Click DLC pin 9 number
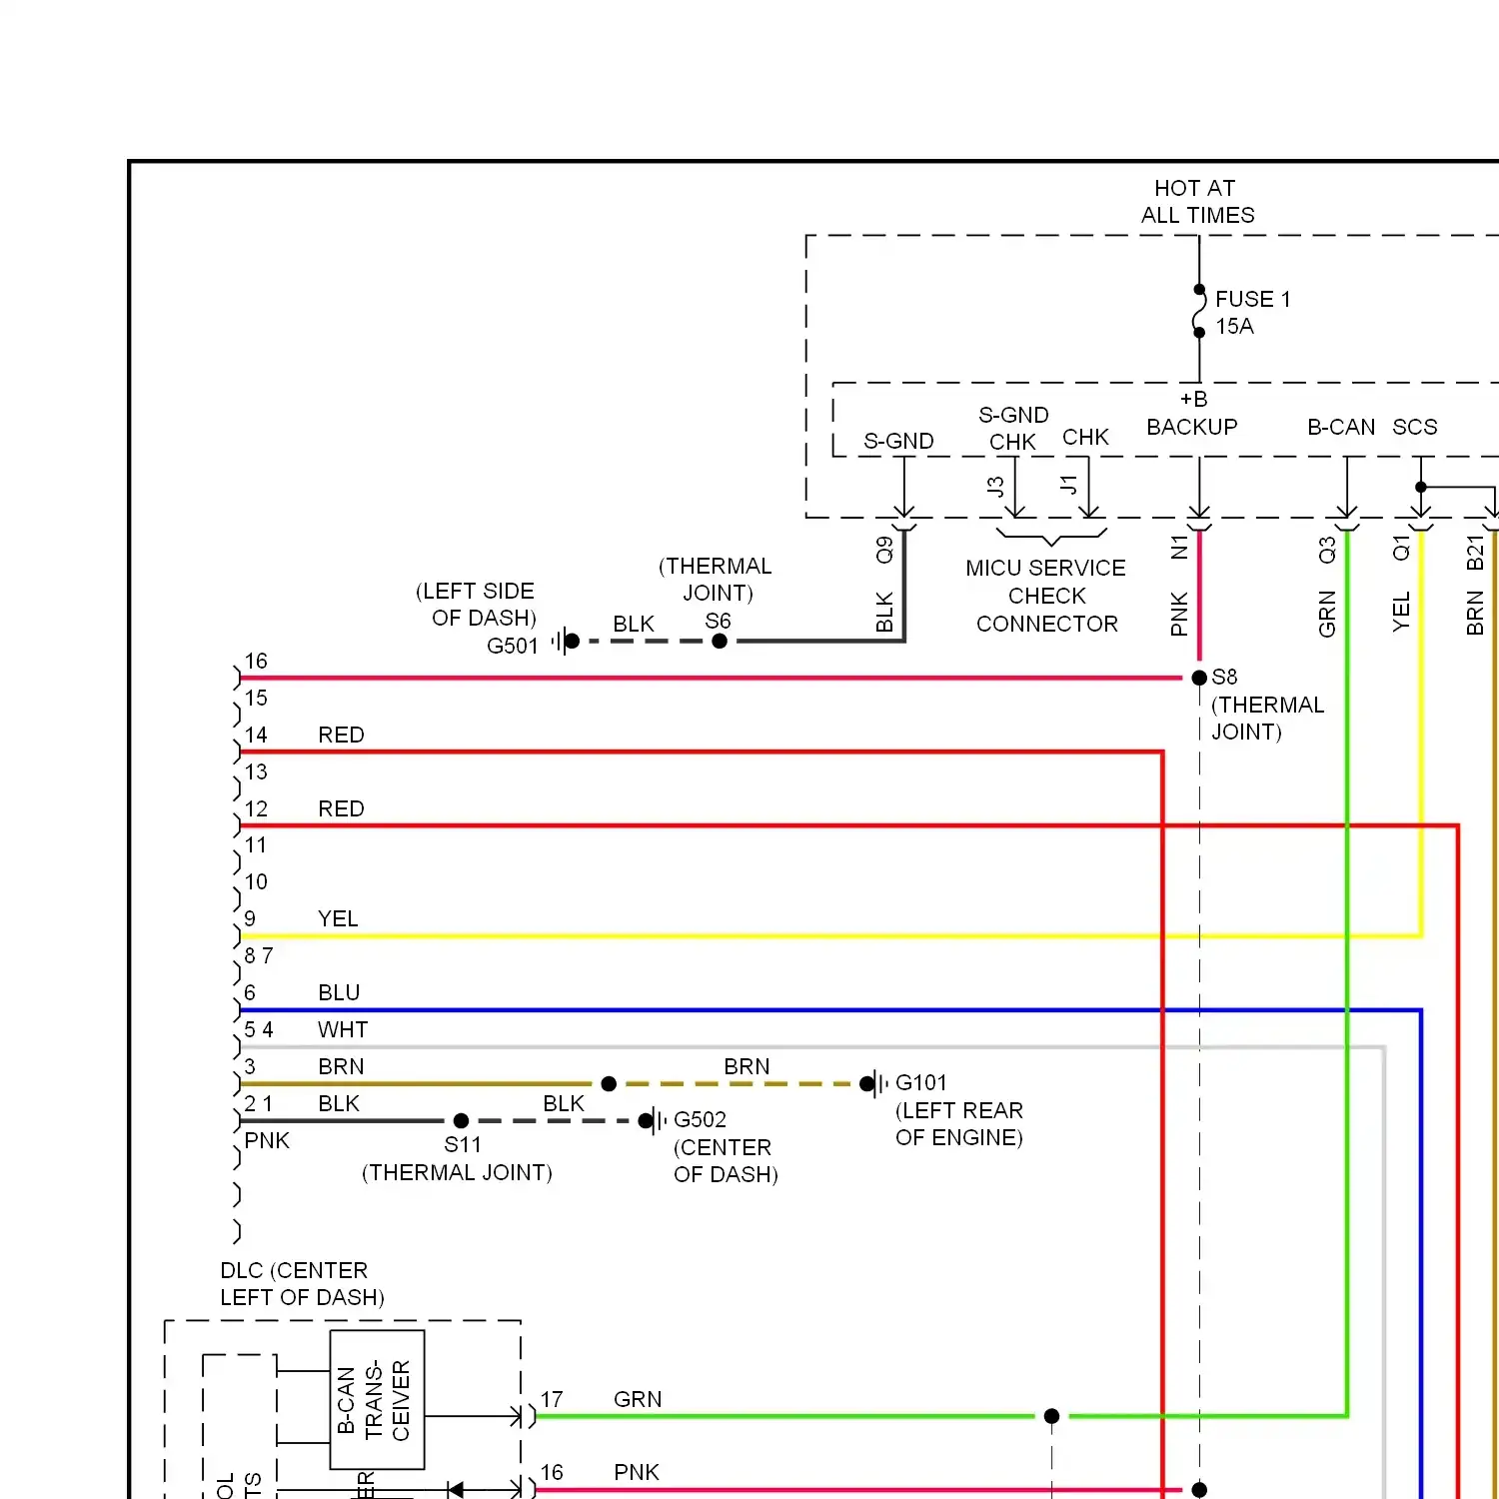The width and height of the screenshot is (1499, 1499). click(x=250, y=918)
